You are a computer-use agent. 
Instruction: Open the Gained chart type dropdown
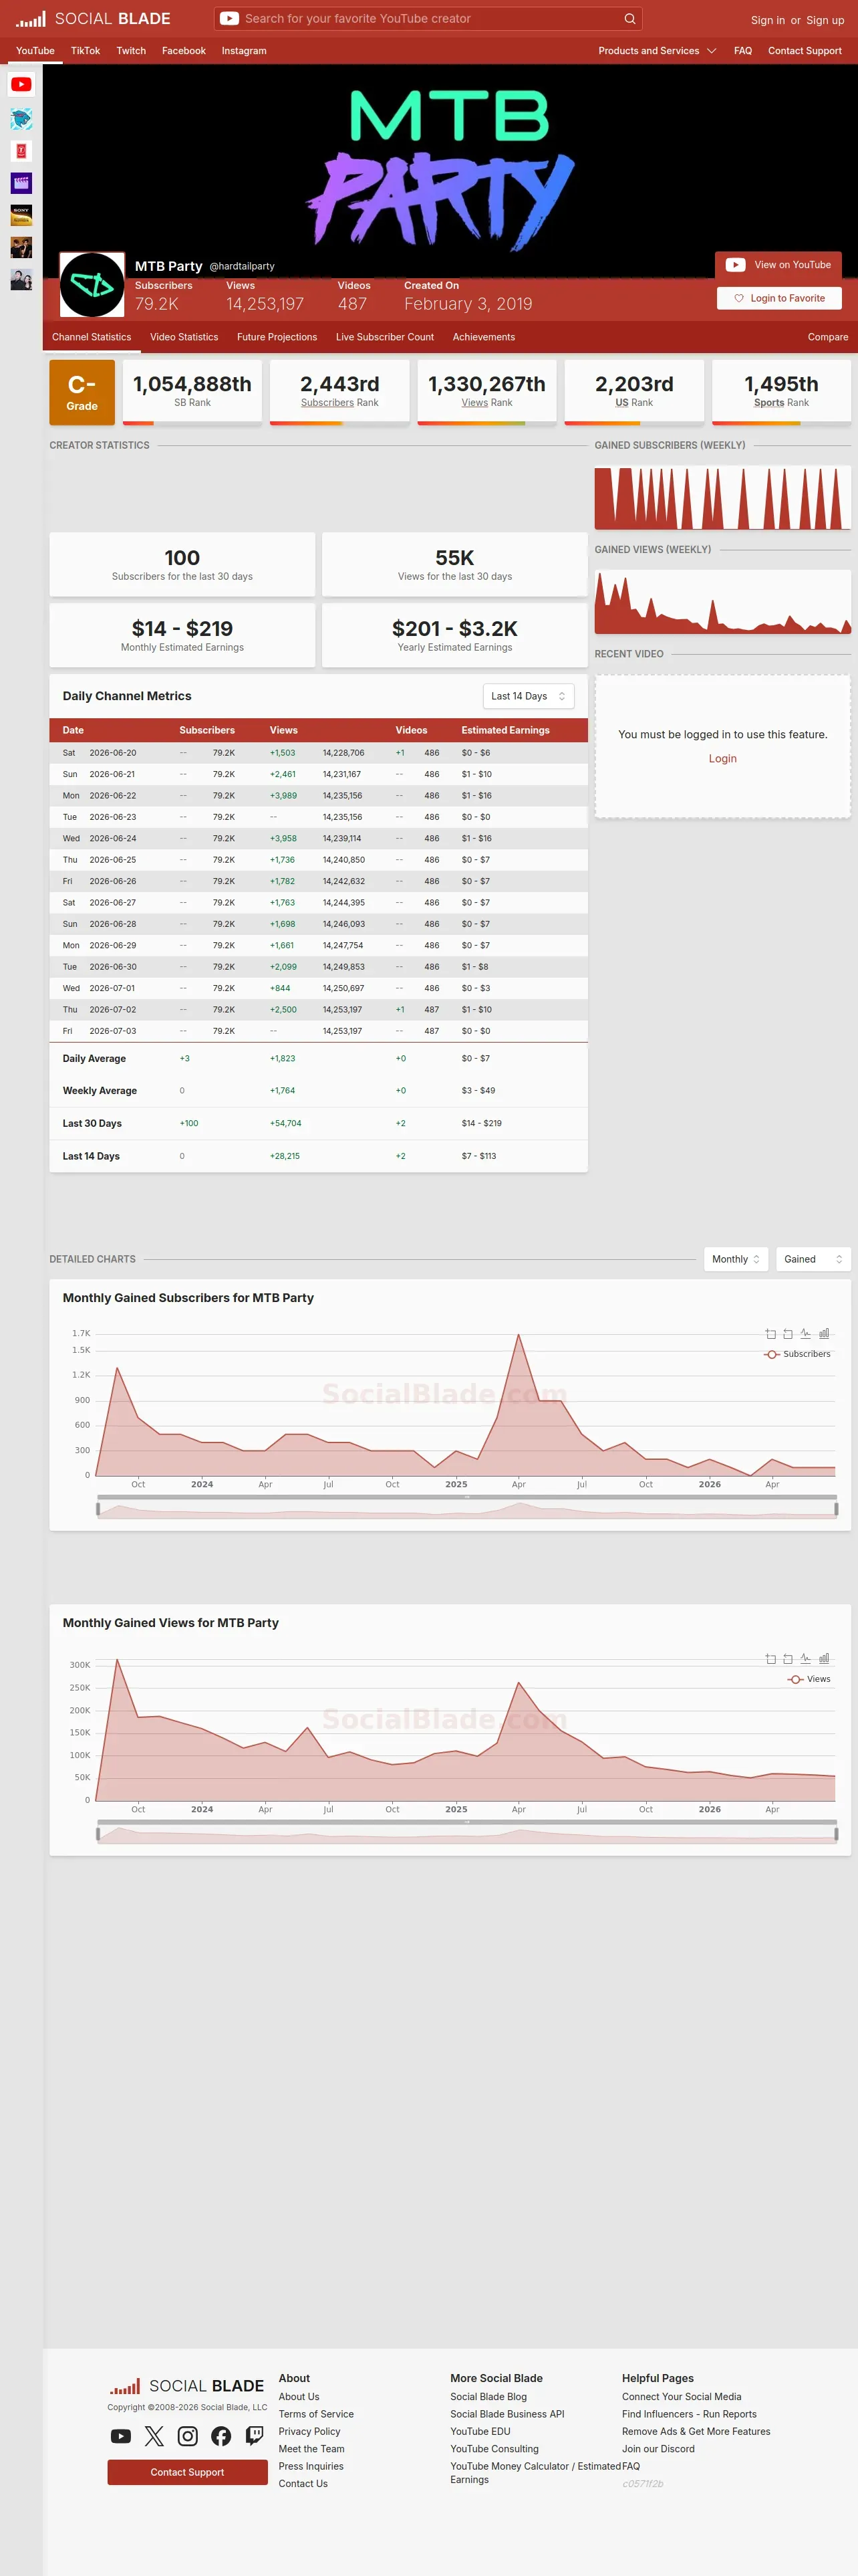813,1259
